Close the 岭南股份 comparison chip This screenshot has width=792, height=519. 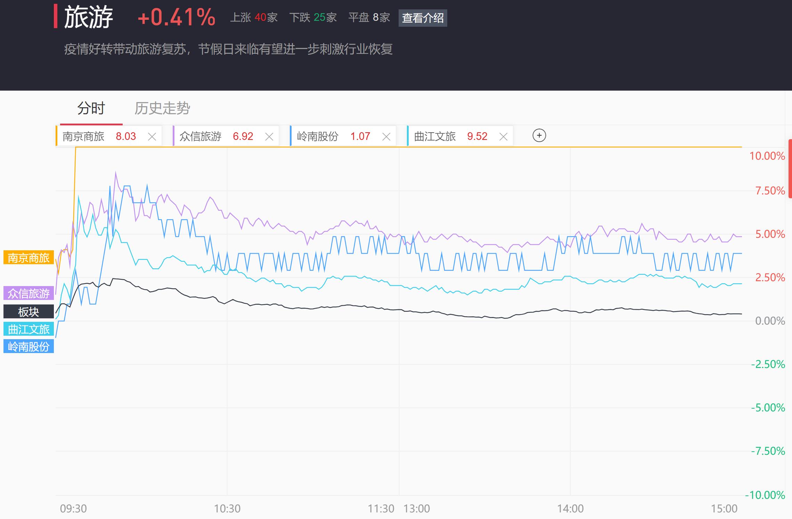coord(386,137)
